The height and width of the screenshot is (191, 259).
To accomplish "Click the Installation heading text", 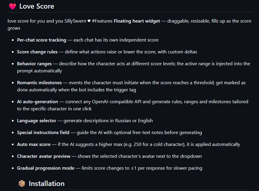I will [47, 184].
